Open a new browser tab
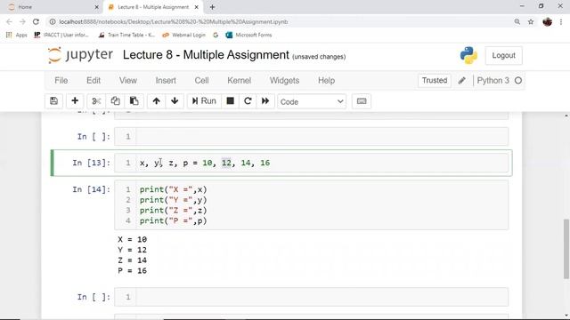 (x=212, y=7)
